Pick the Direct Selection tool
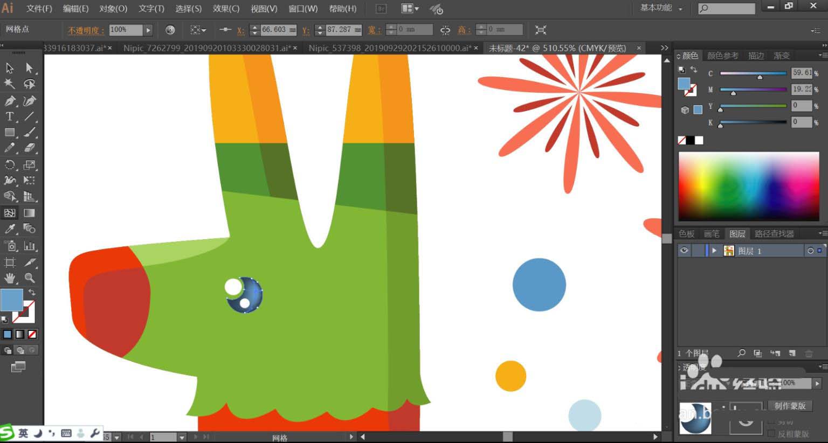This screenshot has width=828, height=443. pyautogui.click(x=30, y=68)
